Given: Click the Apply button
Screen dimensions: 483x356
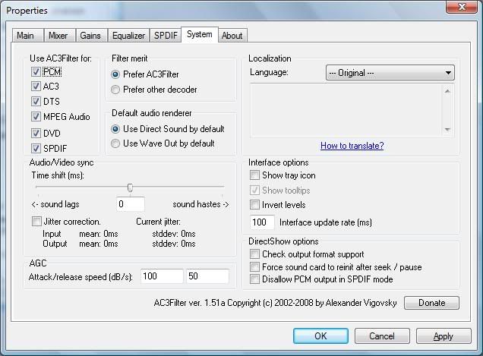Looking at the screenshot, I should [x=444, y=336].
